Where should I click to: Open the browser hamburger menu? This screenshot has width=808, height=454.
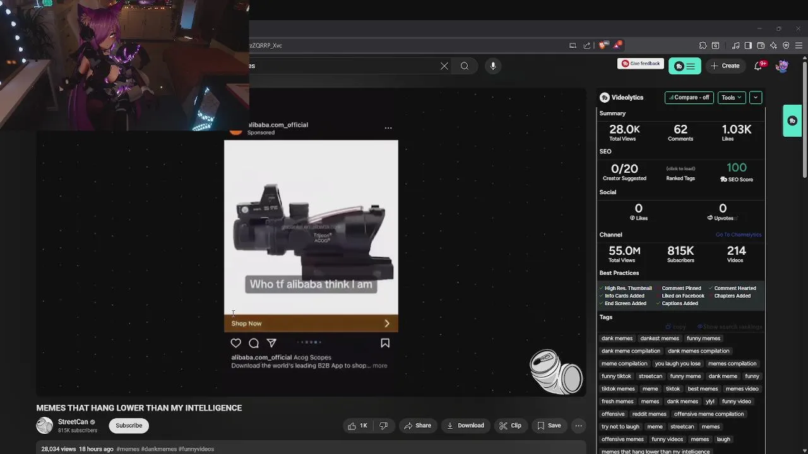[799, 45]
